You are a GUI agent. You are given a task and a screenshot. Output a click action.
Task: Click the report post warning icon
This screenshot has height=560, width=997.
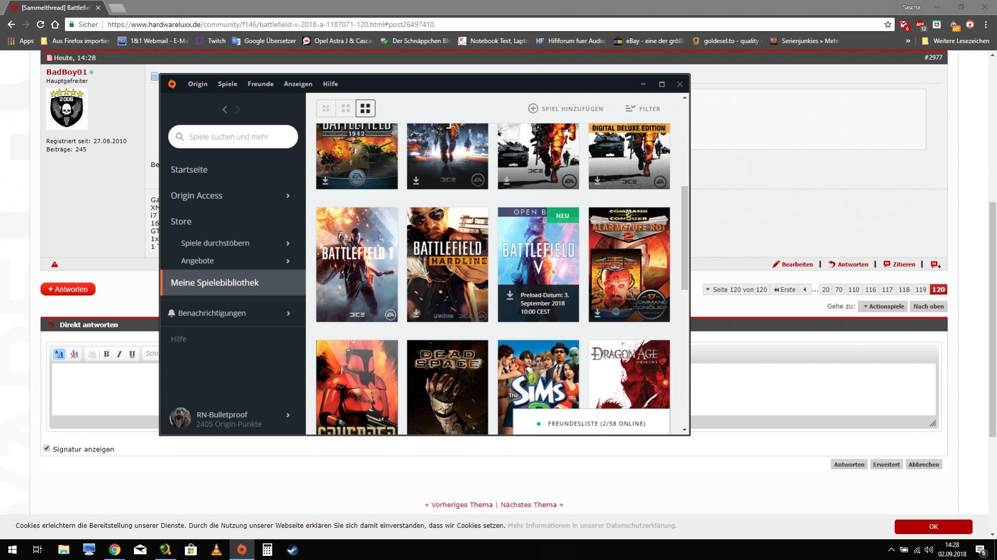[x=55, y=265]
